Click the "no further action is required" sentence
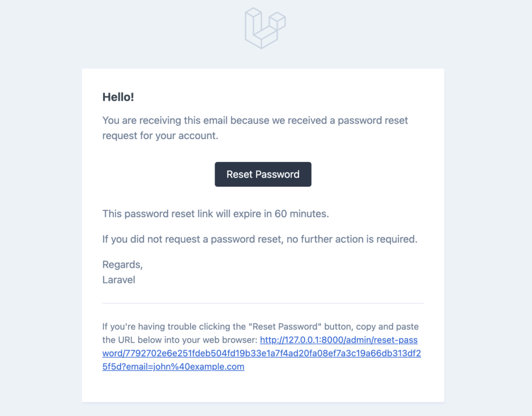The width and height of the screenshot is (532, 416). (x=260, y=239)
